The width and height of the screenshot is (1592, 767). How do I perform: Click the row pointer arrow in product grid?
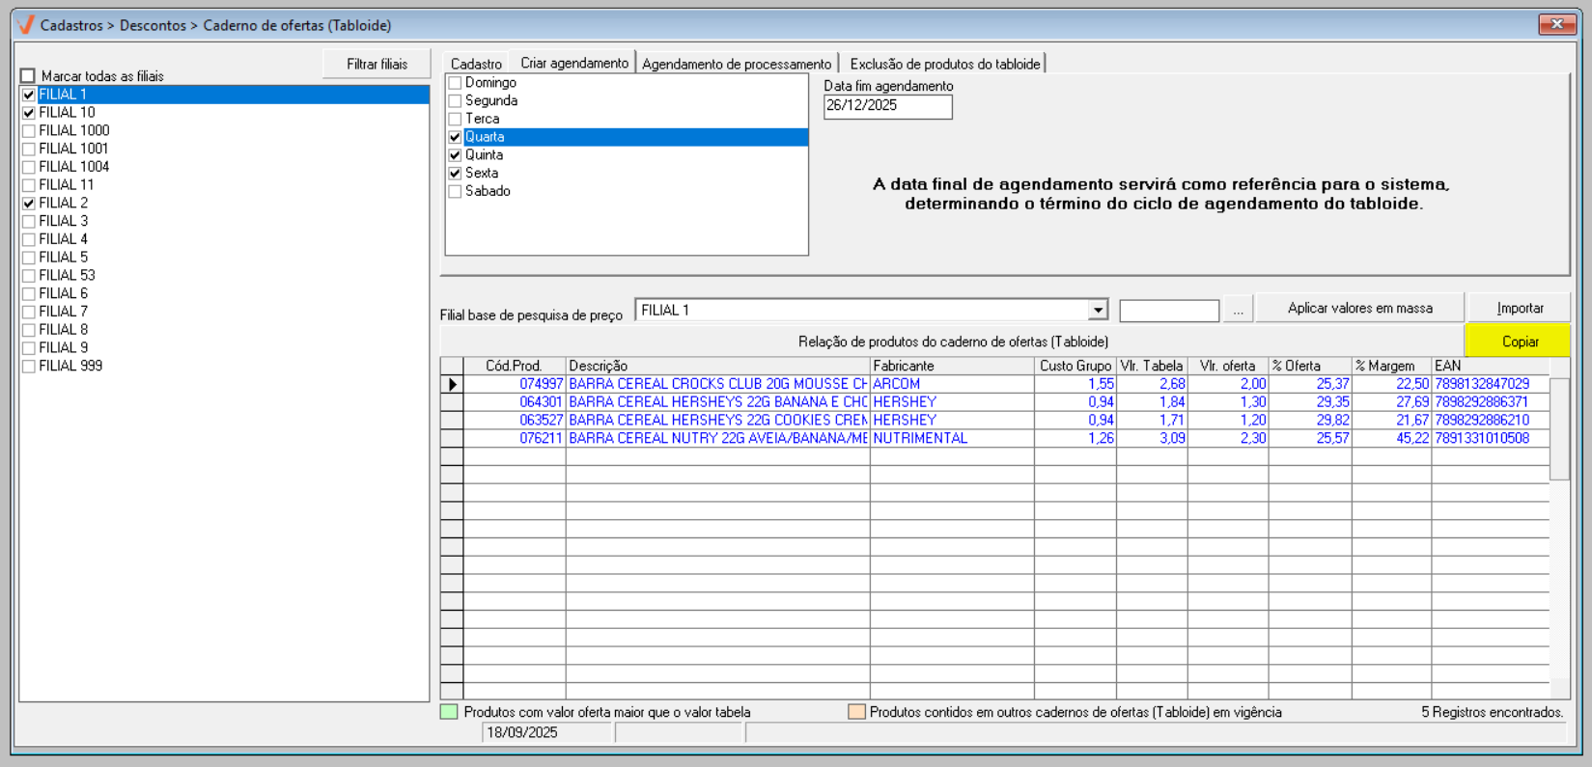pyautogui.click(x=452, y=384)
